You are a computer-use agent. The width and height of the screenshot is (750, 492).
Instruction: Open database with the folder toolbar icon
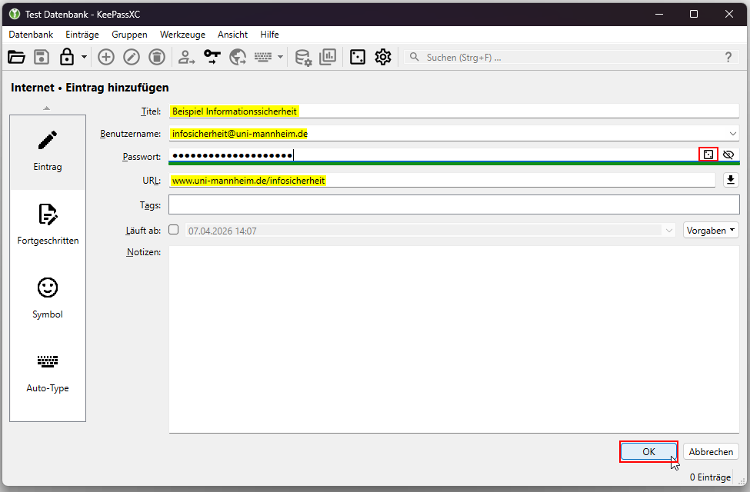(16, 58)
